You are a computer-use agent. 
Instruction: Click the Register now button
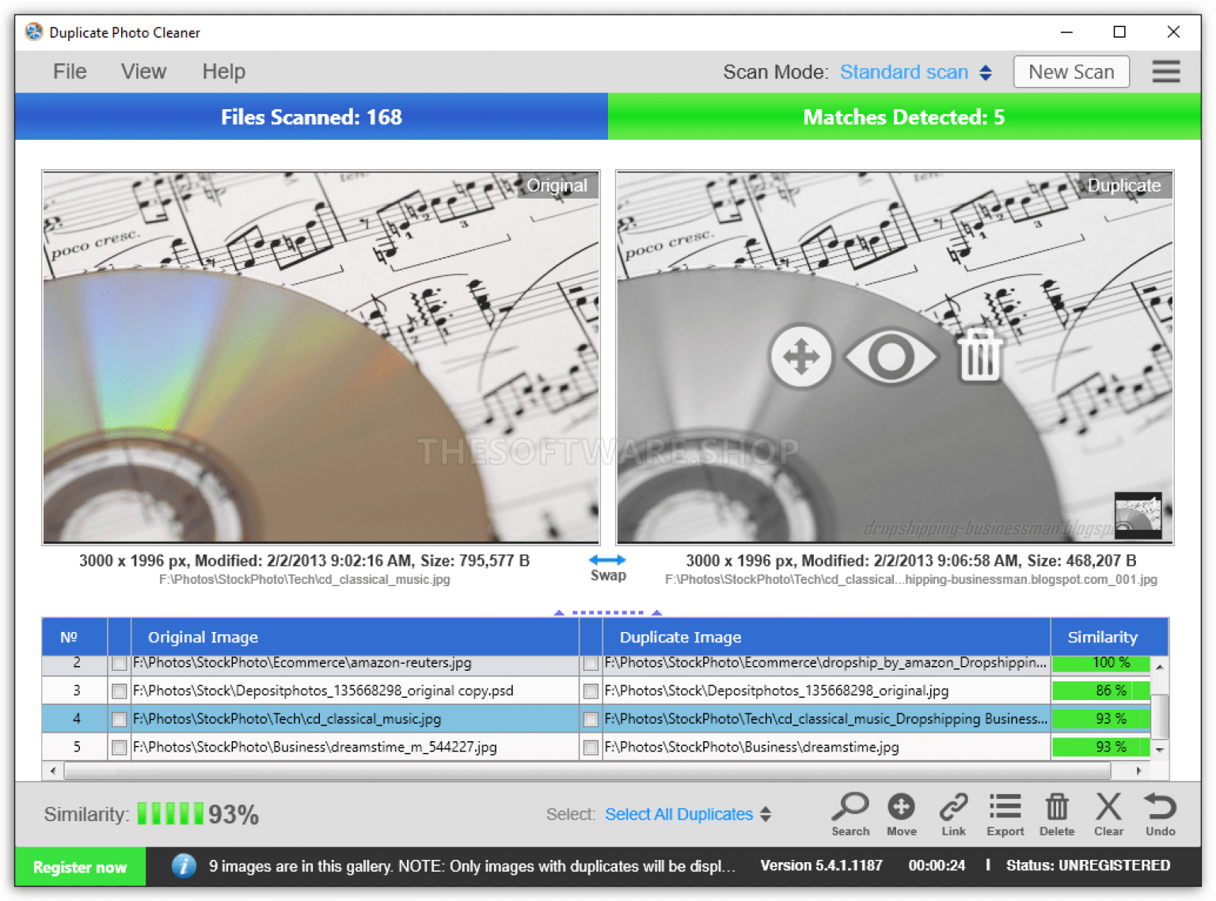coord(80,867)
